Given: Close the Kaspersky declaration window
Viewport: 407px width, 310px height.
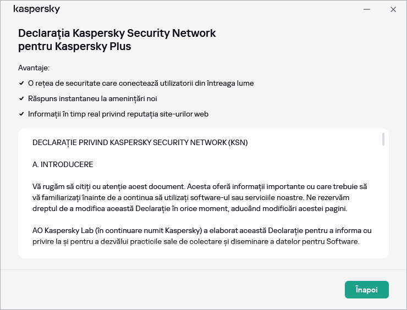Looking at the screenshot, I should pos(393,9).
